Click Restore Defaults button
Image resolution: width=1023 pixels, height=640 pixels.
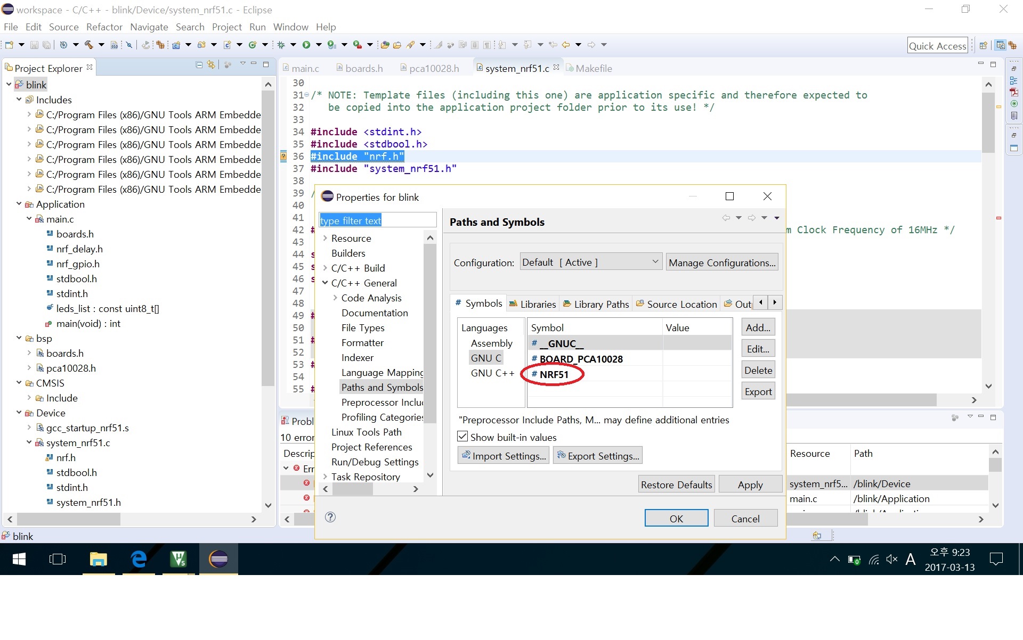click(x=676, y=485)
